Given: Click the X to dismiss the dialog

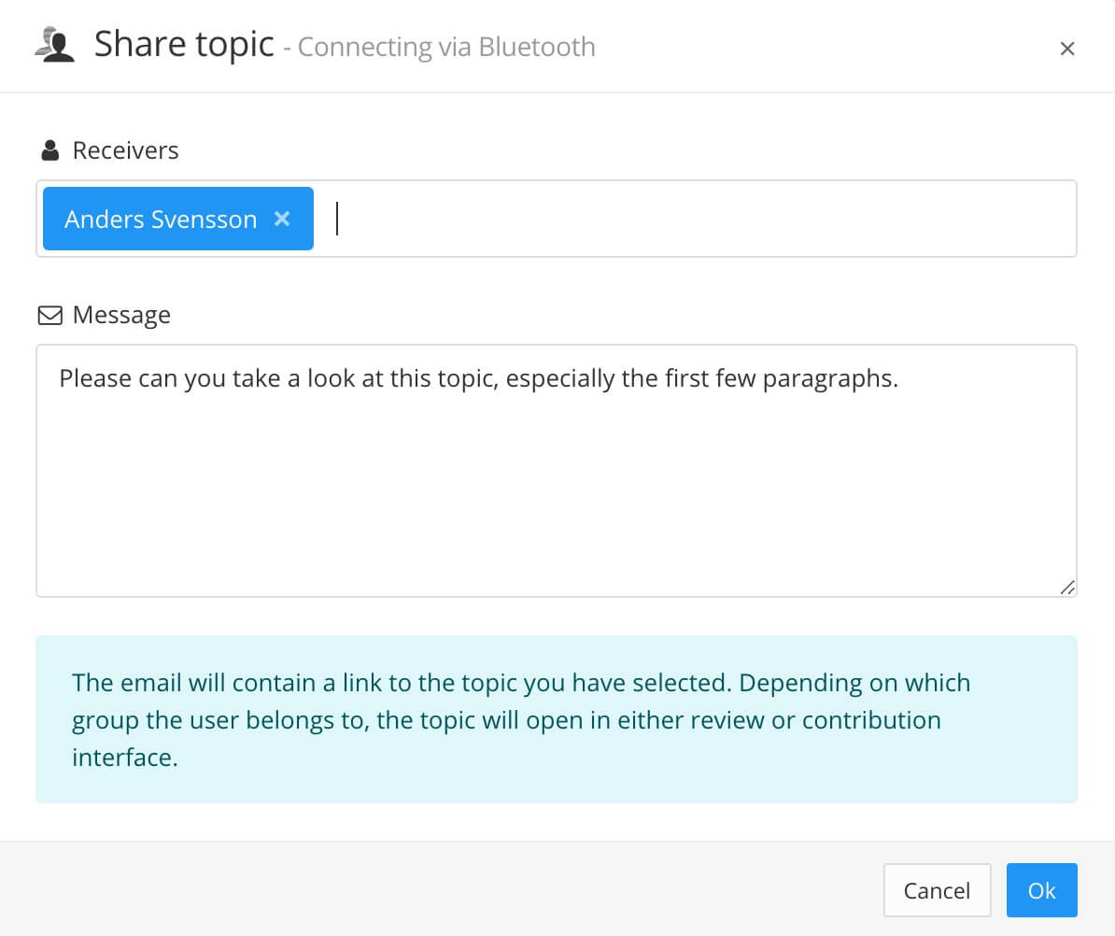Looking at the screenshot, I should coord(1066,48).
